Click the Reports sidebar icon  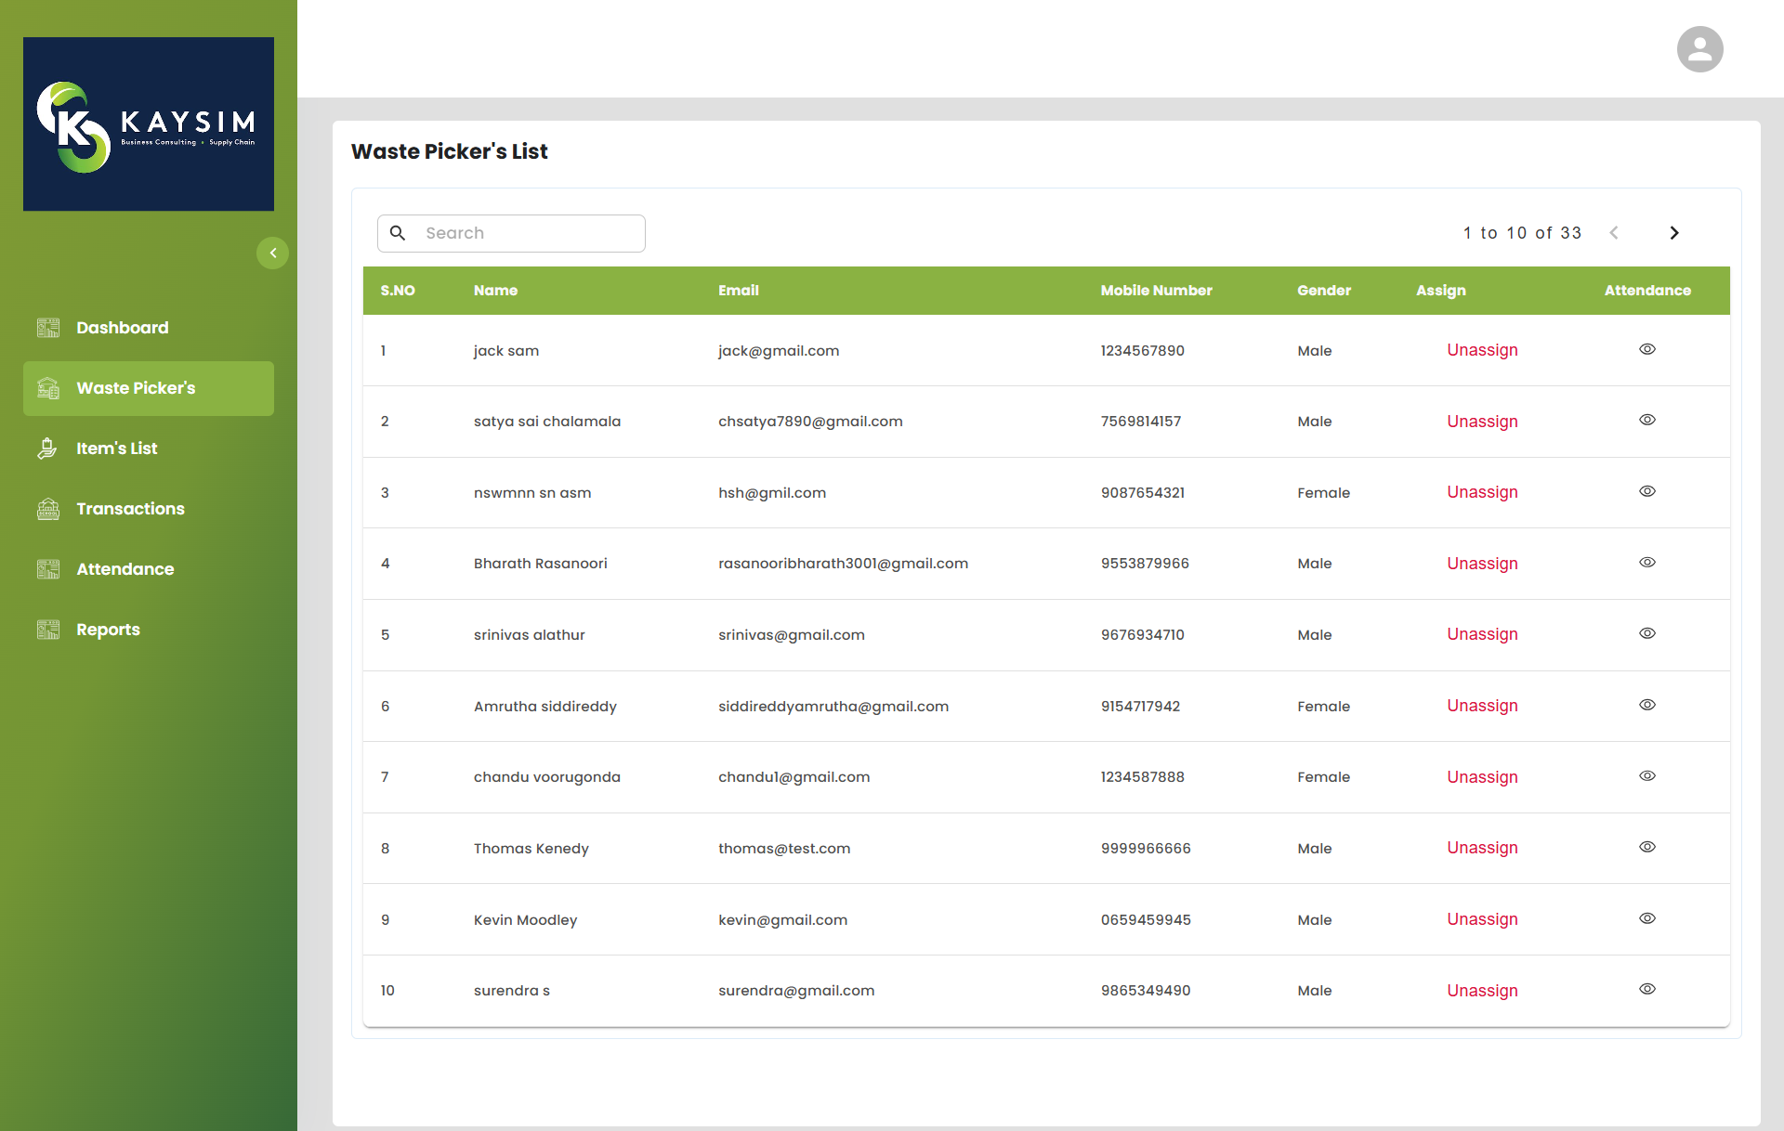click(48, 630)
